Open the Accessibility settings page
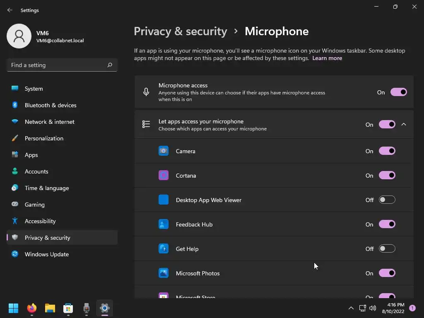The height and width of the screenshot is (318, 424). (40, 221)
